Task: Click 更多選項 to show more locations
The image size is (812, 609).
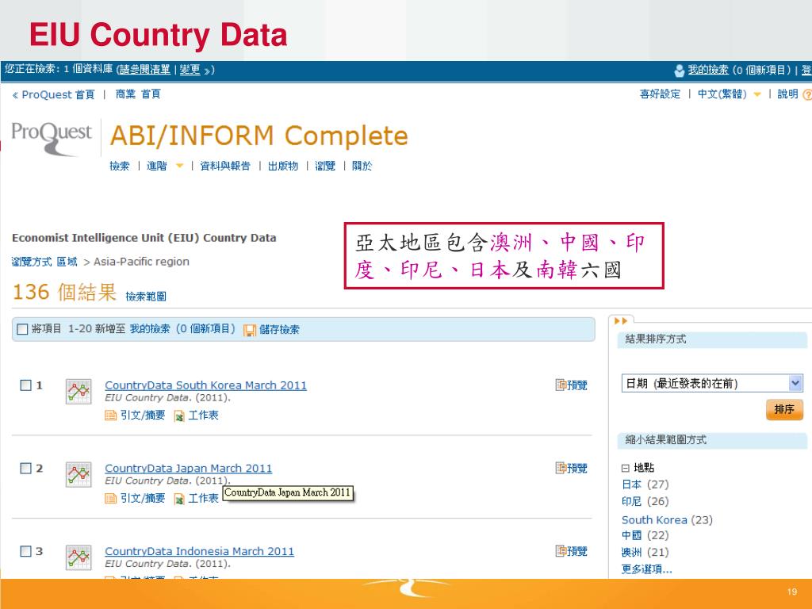Action: [x=647, y=569]
